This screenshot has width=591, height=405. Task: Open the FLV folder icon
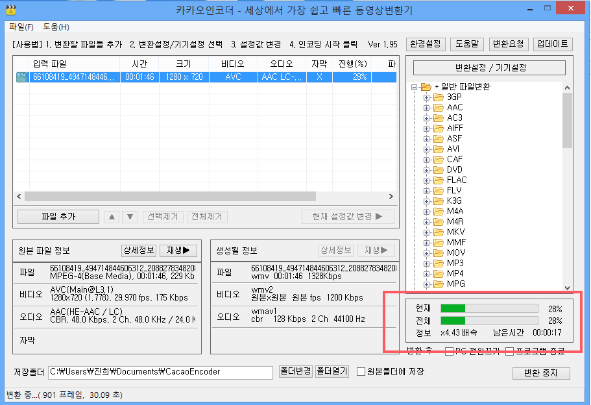(438, 190)
